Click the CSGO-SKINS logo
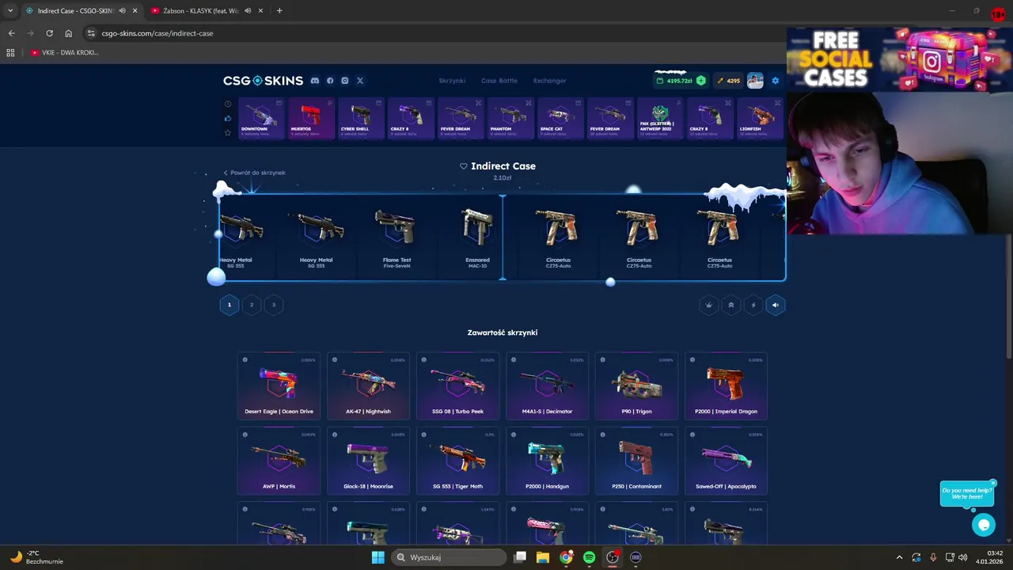1013x570 pixels. 263,81
